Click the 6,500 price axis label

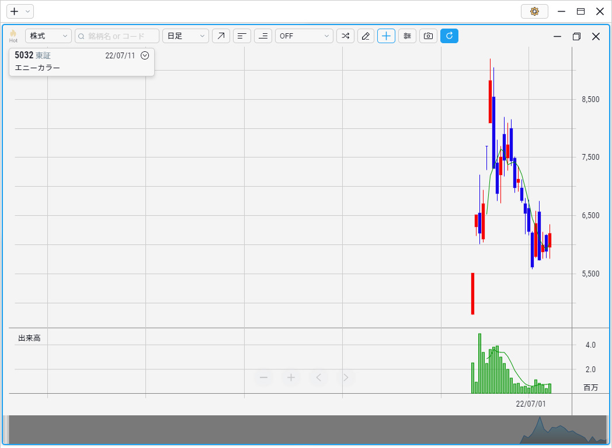(x=590, y=216)
